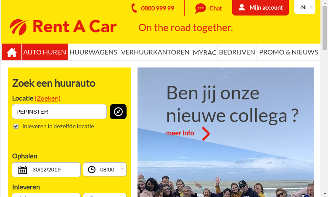Open the chat speech bubble icon
The image size is (328, 197).
pyautogui.click(x=201, y=8)
